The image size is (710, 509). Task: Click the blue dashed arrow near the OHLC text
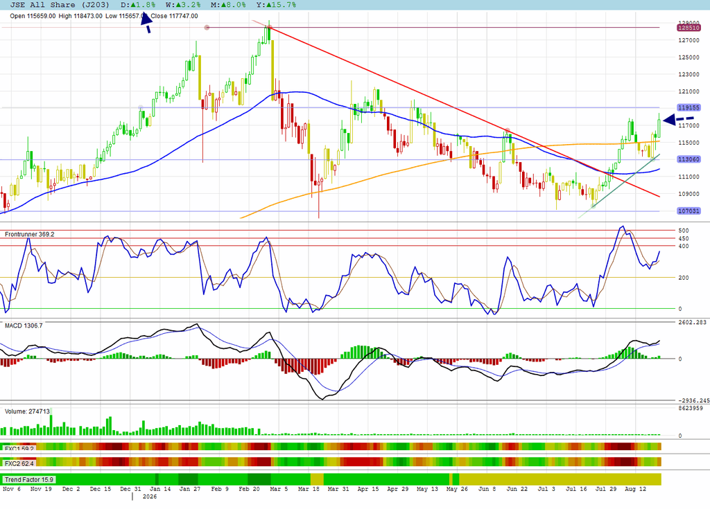[x=146, y=23]
